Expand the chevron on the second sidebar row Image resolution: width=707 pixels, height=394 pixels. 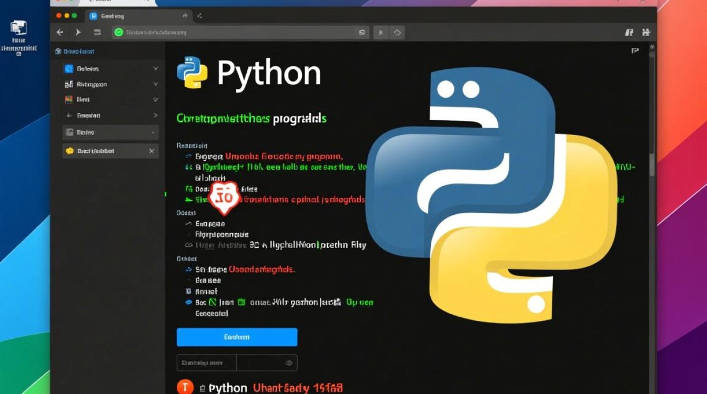(x=155, y=84)
